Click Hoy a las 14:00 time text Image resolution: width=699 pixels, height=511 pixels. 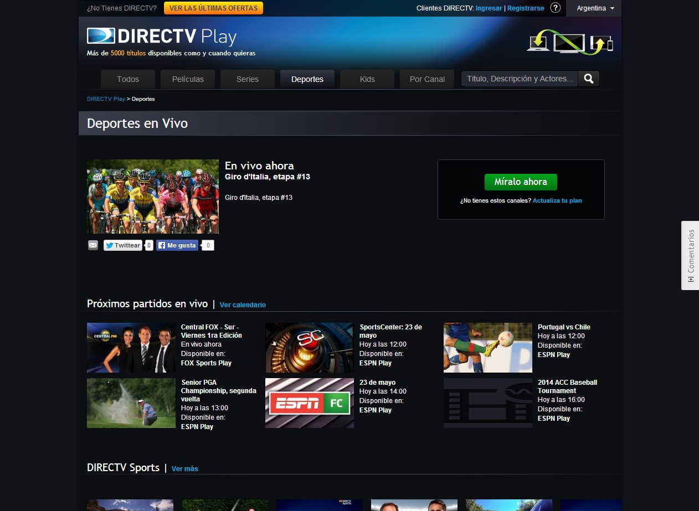(383, 391)
